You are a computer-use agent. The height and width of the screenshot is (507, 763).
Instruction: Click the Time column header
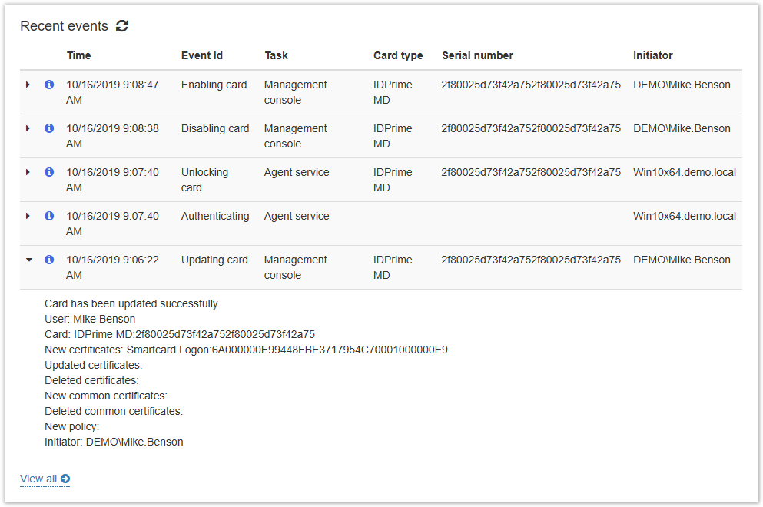(78, 55)
